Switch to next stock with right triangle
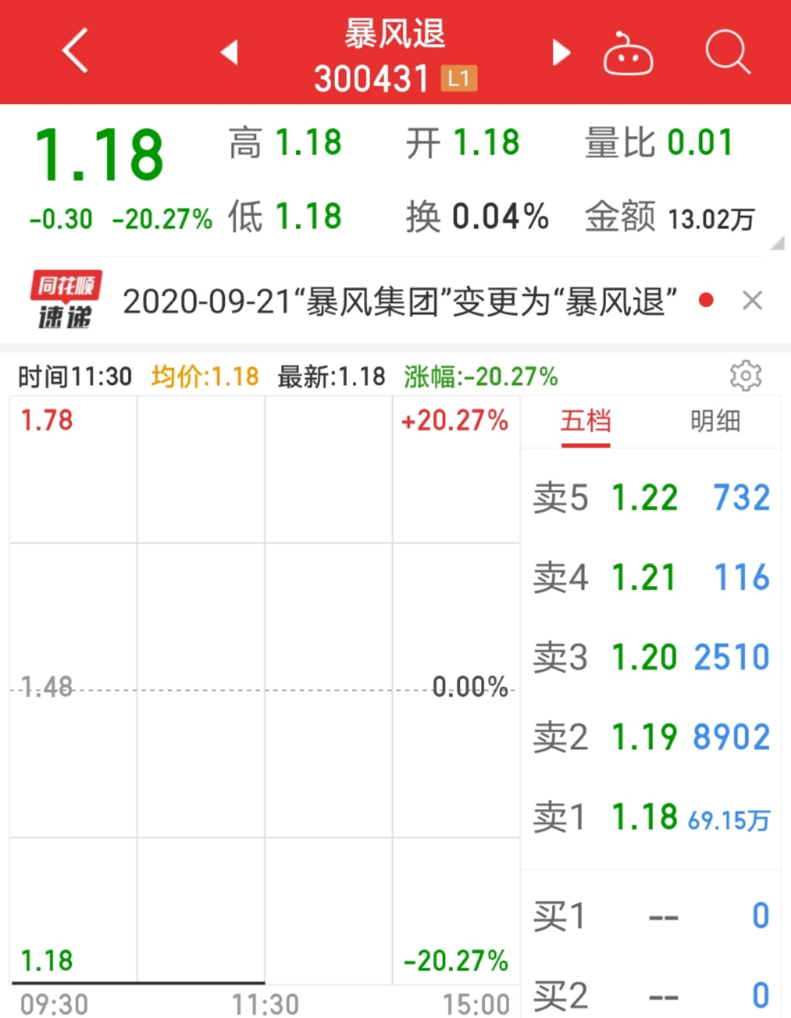 pyautogui.click(x=561, y=52)
